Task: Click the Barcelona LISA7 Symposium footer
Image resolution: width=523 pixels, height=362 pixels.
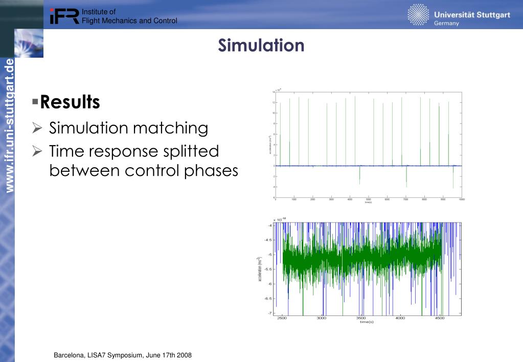Action: pyautogui.click(x=123, y=355)
